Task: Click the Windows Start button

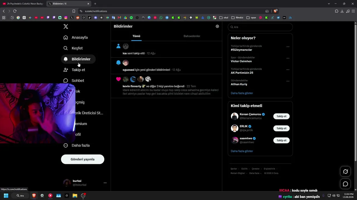Action: (x=6, y=196)
